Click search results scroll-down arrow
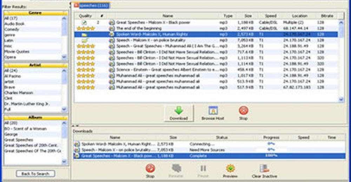The height and width of the screenshot is (182, 351). click(341, 99)
